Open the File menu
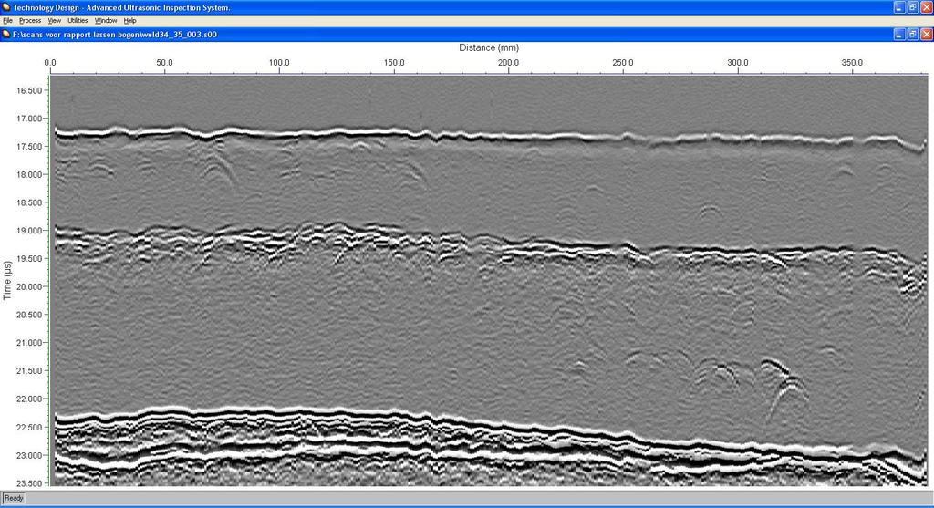 point(7,20)
